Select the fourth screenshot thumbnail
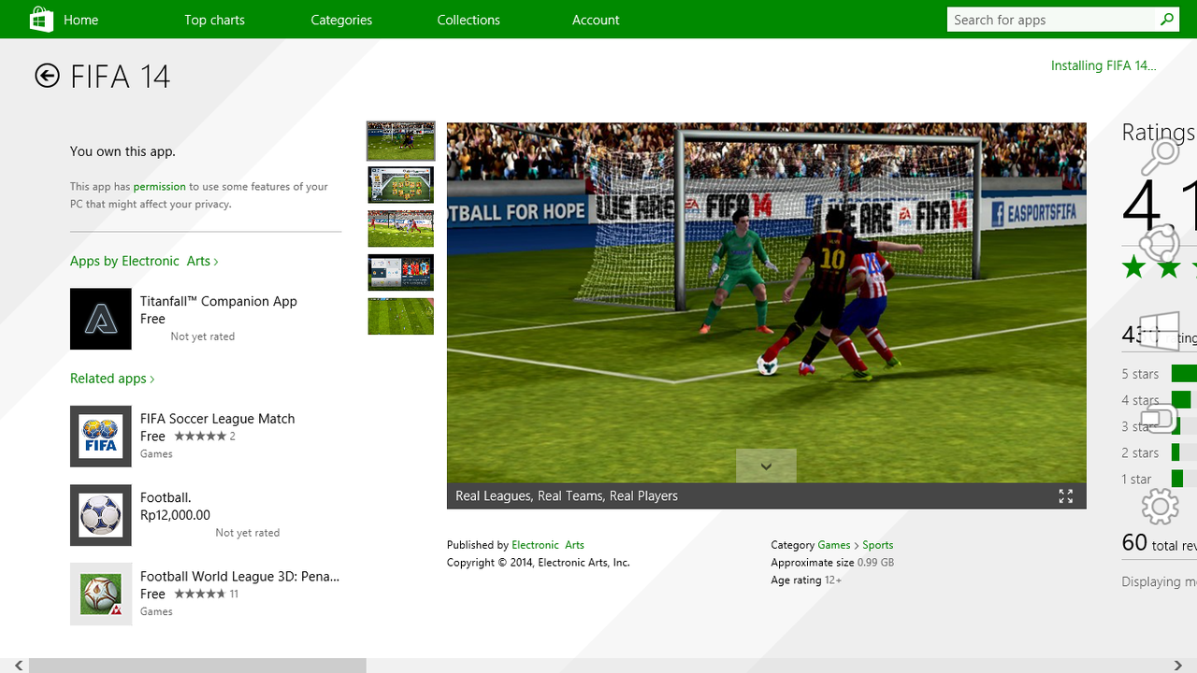 pos(400,273)
